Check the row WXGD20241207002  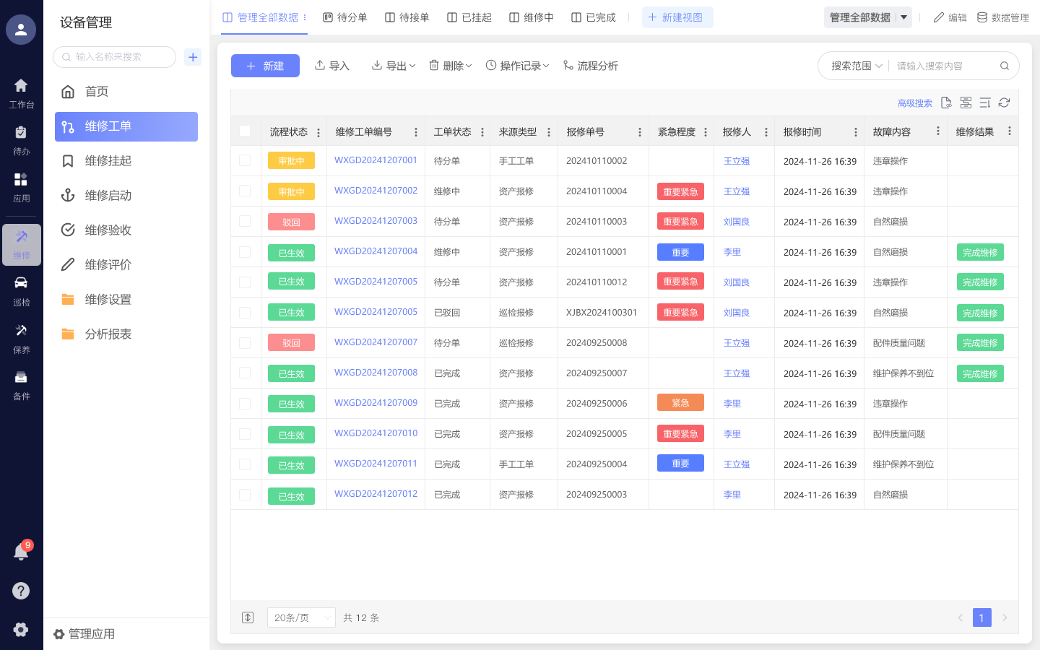(245, 191)
